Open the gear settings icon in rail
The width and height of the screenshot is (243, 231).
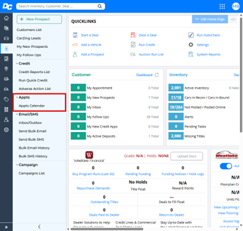pyautogui.click(x=7, y=130)
